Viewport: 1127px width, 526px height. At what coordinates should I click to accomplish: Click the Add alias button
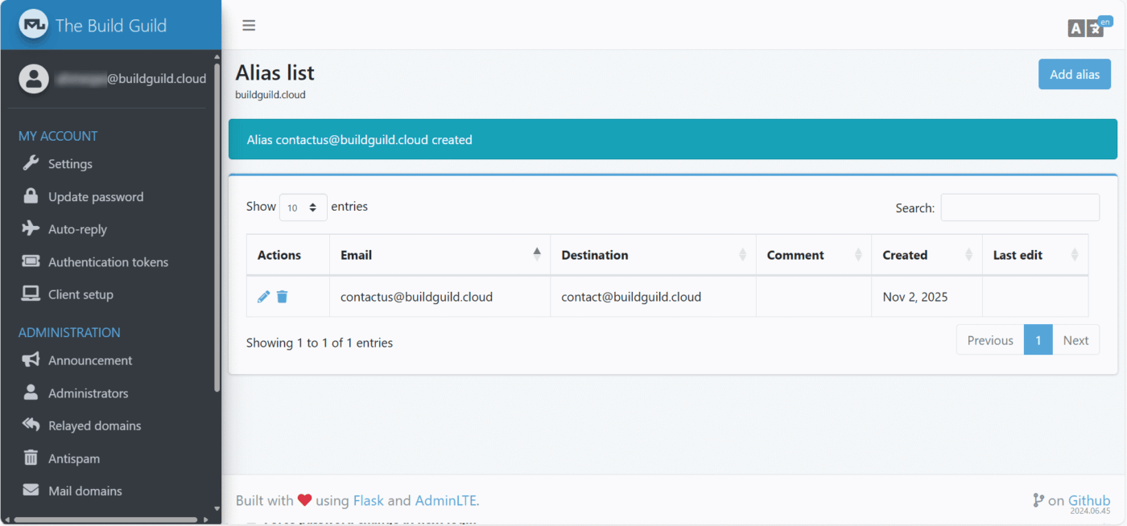coord(1074,74)
